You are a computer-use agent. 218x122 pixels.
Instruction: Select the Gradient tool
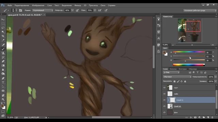pos(3,65)
